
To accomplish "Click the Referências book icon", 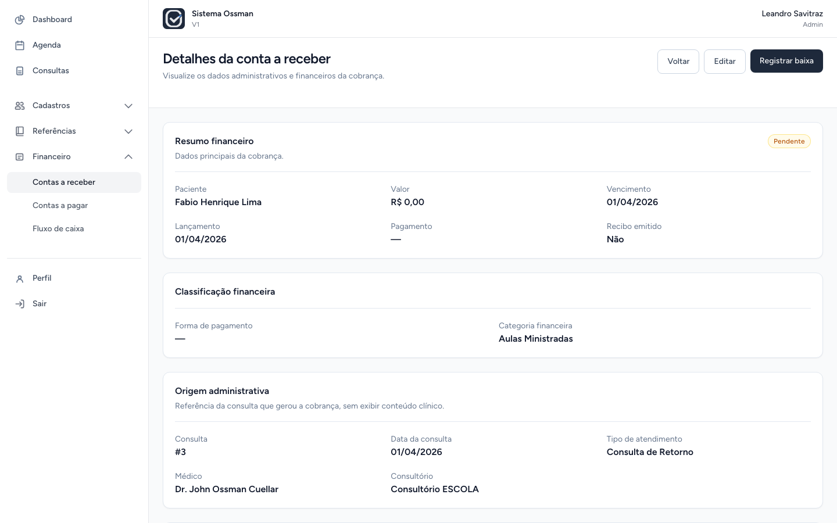I will click(20, 131).
